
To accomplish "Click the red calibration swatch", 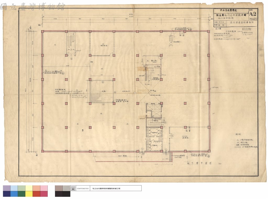I will 37,194.
